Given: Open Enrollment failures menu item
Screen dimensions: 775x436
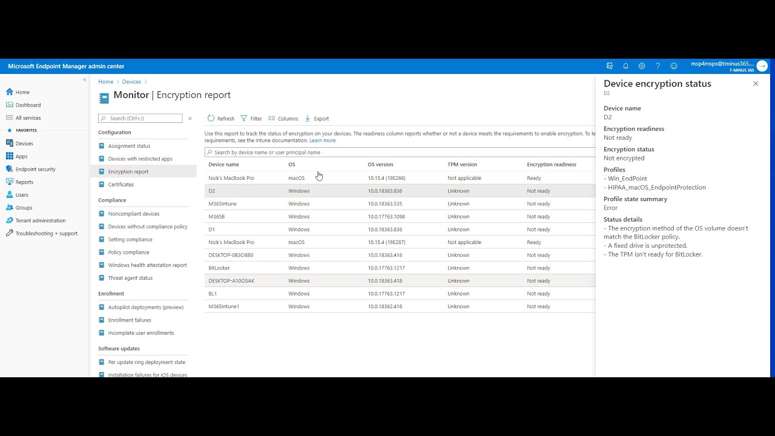Looking at the screenshot, I should point(130,320).
